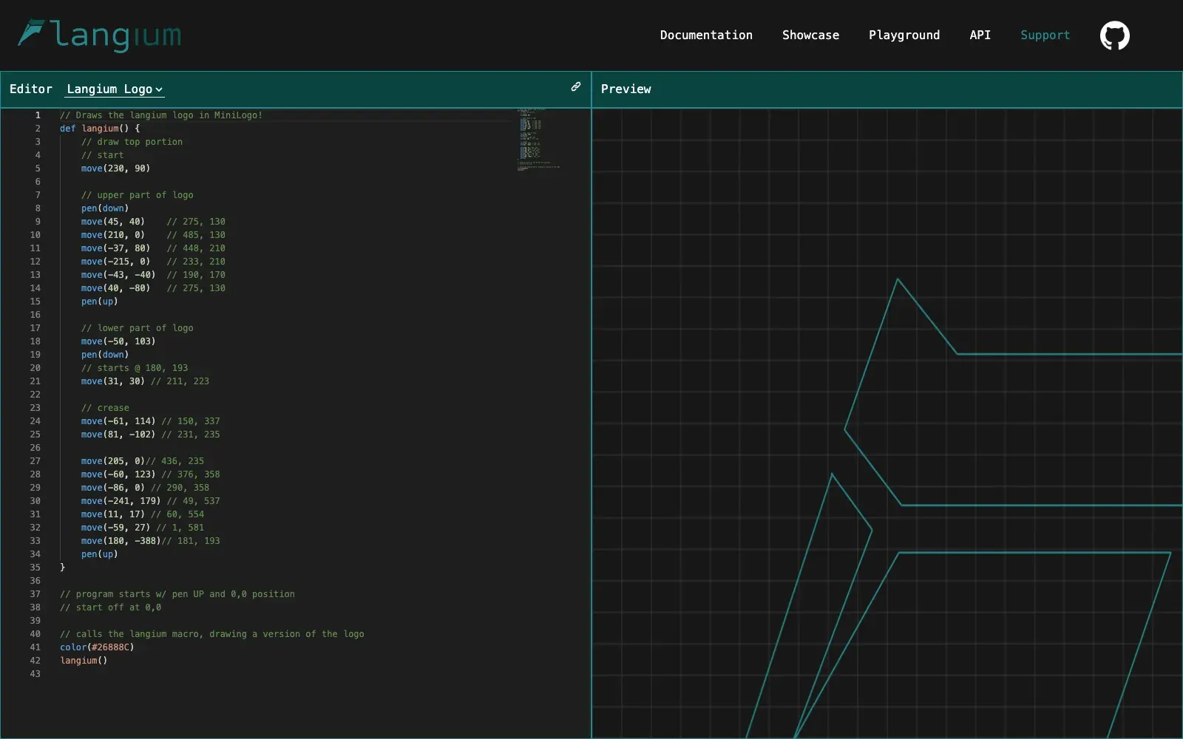The height and width of the screenshot is (739, 1183).
Task: Click the Langium logo in header
Action: tap(99, 35)
